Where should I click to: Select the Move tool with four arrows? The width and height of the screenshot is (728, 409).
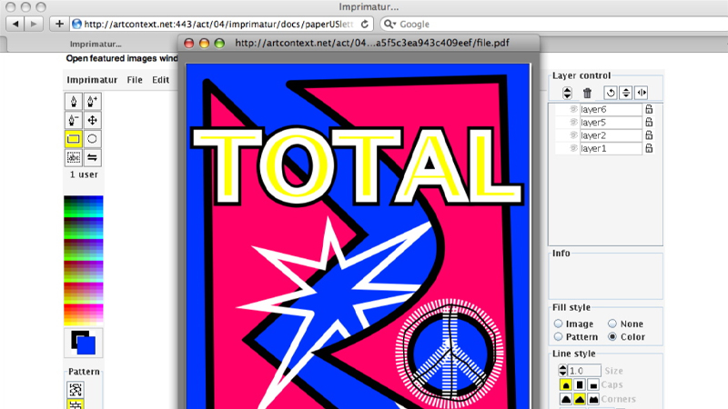pyautogui.click(x=93, y=120)
